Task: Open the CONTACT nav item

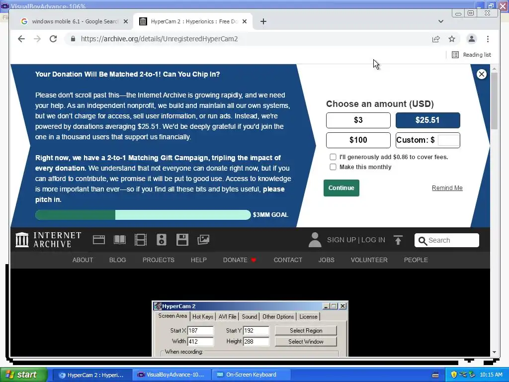Action: click(288, 260)
